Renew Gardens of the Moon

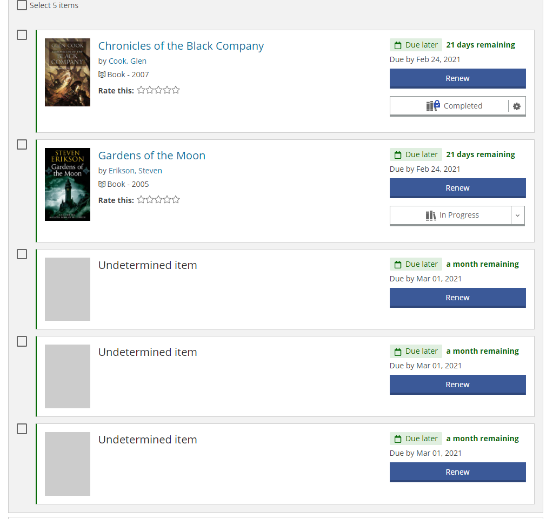click(457, 188)
